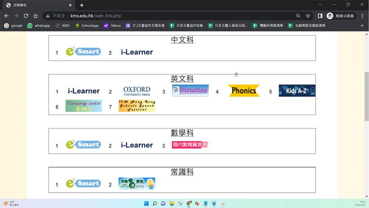This screenshot has height=208, width=369.
Task: Click the 數學科 heading
Action: (x=182, y=133)
